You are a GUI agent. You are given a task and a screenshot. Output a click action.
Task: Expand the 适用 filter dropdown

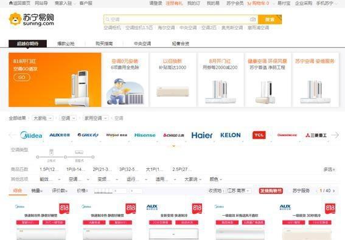point(166,179)
